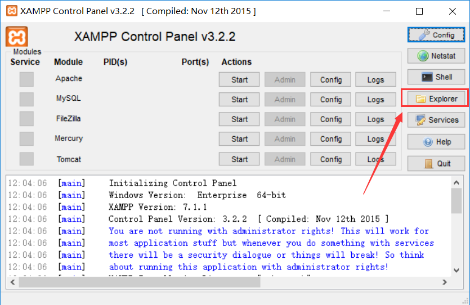Click the Mercury module name
This screenshot has width=470, height=305.
pos(69,138)
